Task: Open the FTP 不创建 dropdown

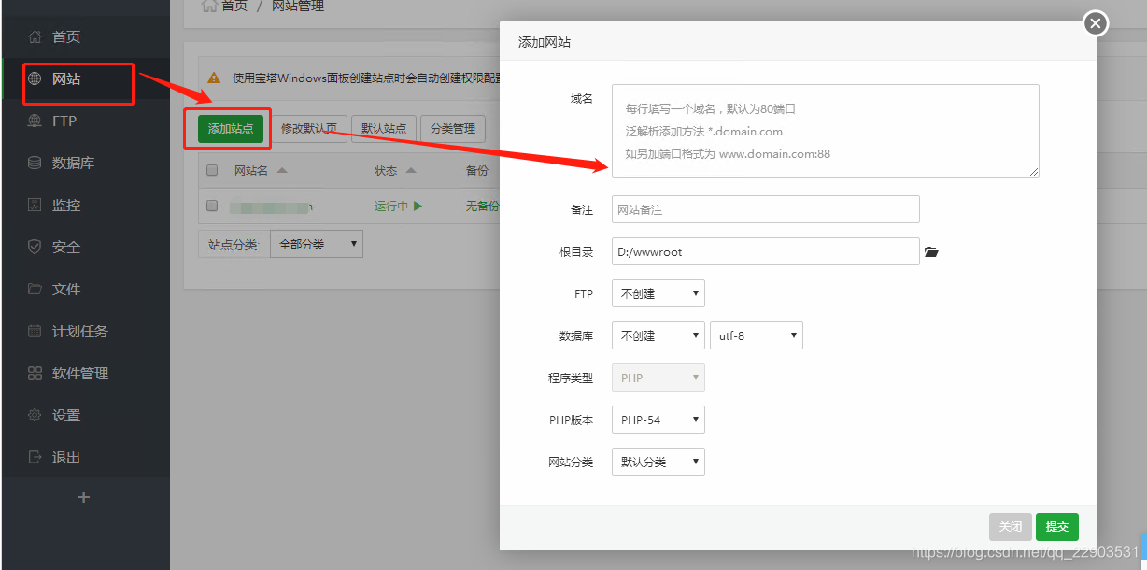Action: coord(658,293)
